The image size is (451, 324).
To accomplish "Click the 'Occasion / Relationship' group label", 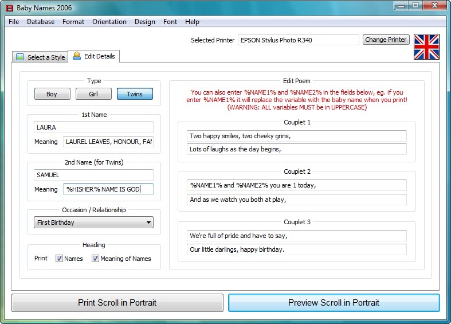I will 94,210.
